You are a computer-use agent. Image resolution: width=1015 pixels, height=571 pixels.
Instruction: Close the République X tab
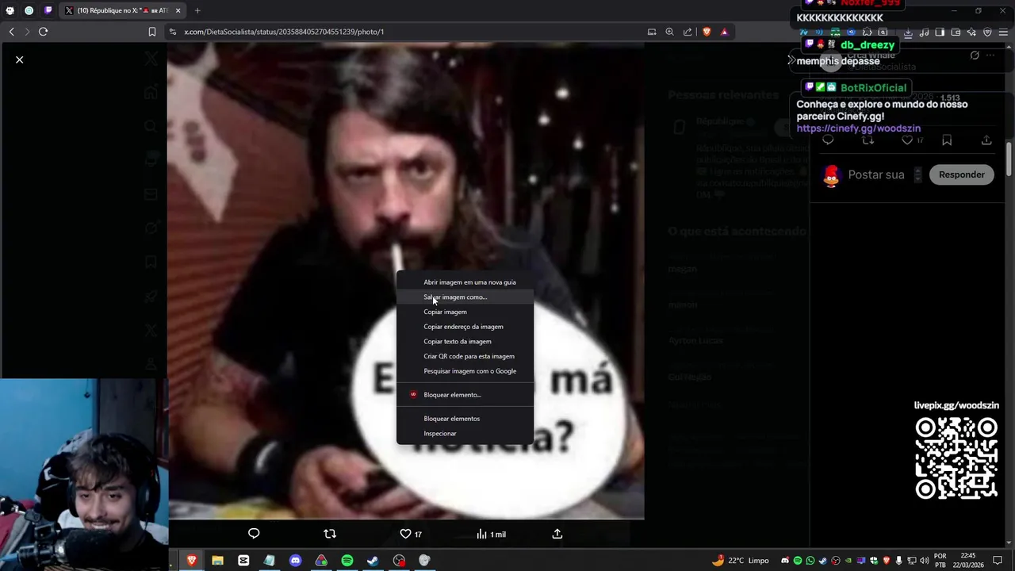pyautogui.click(x=178, y=10)
